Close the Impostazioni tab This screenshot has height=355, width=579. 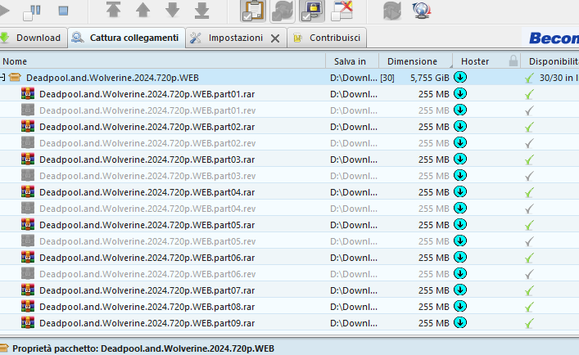[x=275, y=38]
